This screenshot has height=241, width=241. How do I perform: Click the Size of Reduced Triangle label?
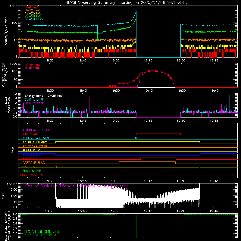(76, 186)
